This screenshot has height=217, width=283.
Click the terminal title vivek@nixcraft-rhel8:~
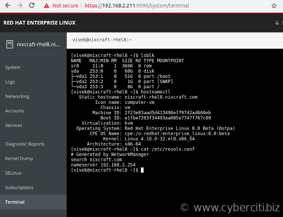(x=102, y=40)
